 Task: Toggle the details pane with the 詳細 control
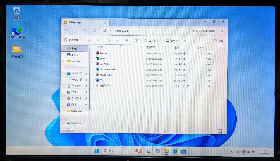(x=219, y=40)
